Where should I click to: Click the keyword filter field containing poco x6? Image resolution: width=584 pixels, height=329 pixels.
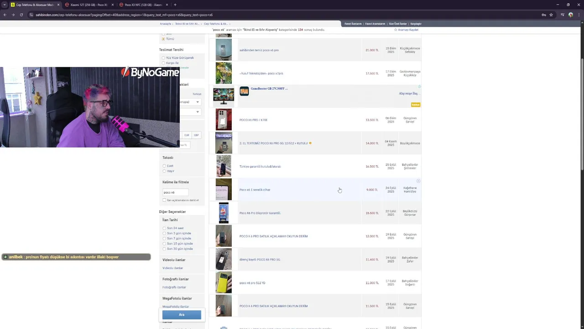[175, 192]
